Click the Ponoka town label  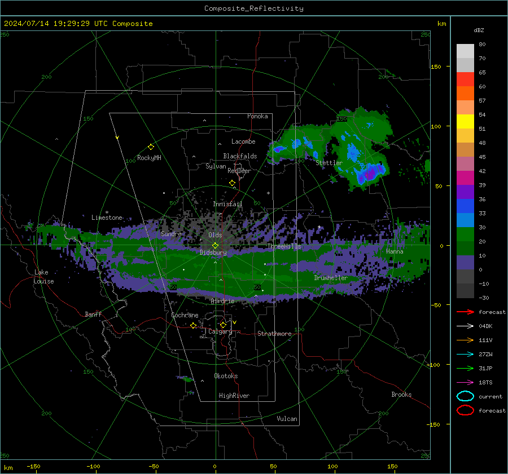tap(257, 116)
